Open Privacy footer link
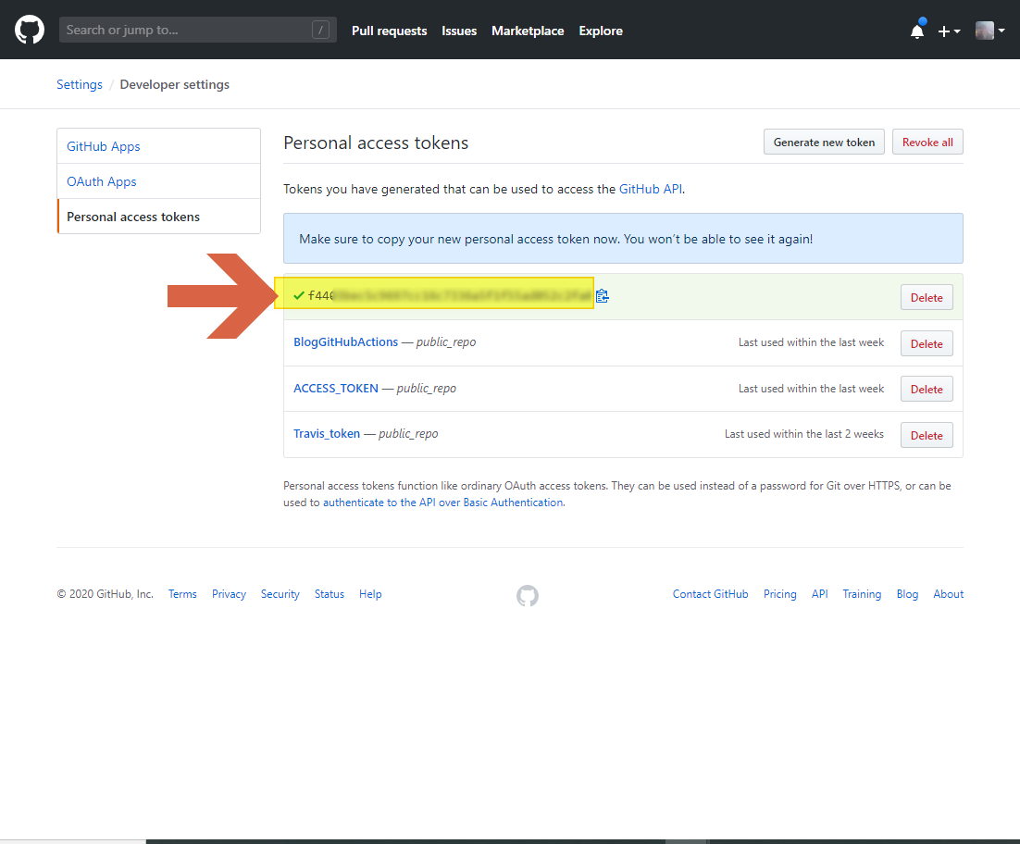 coord(229,594)
